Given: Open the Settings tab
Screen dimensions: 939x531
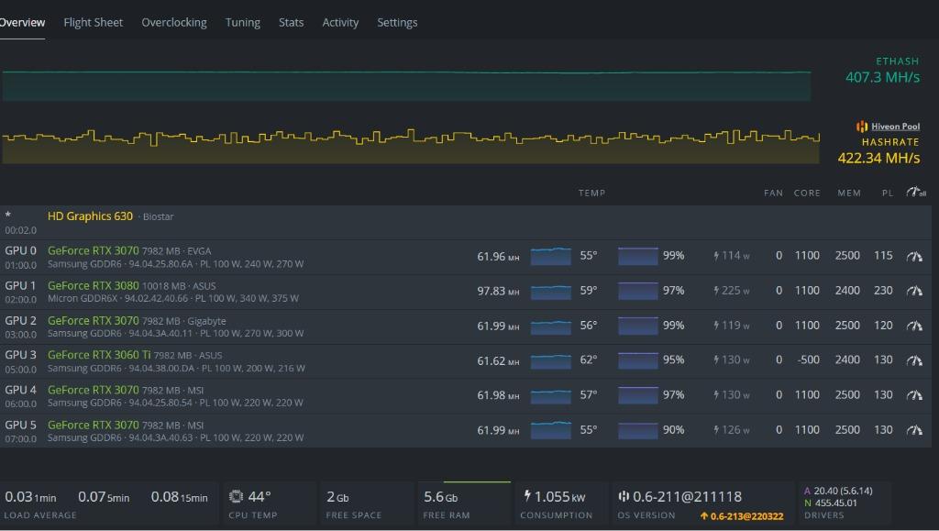Looking at the screenshot, I should pos(397,23).
